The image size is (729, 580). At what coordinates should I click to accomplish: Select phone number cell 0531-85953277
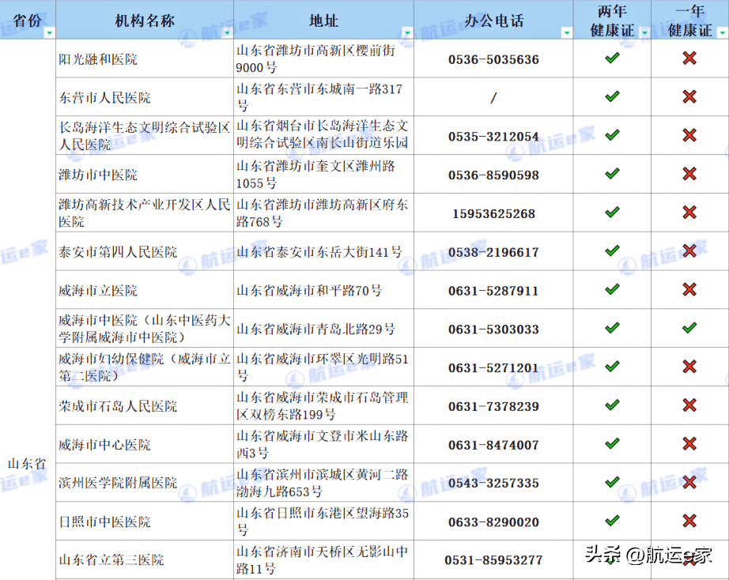point(493,560)
